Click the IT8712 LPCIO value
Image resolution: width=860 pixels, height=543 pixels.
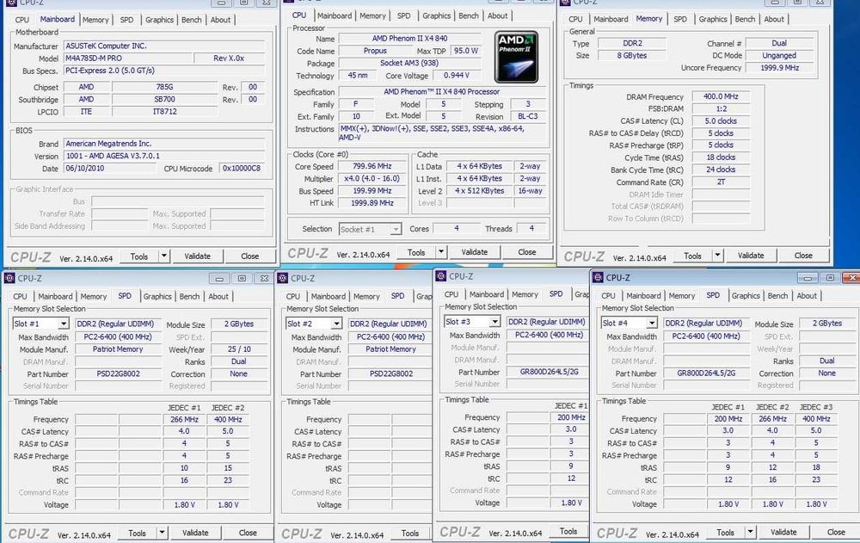pos(164,112)
